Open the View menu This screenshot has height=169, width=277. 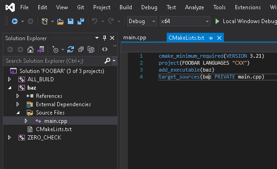(62, 7)
